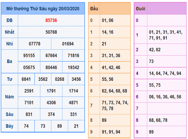The height and width of the screenshot is (139, 188).
Task: Select Đuôi row 1 values starting with '01, 21, 31'
Action: coord(166,35)
